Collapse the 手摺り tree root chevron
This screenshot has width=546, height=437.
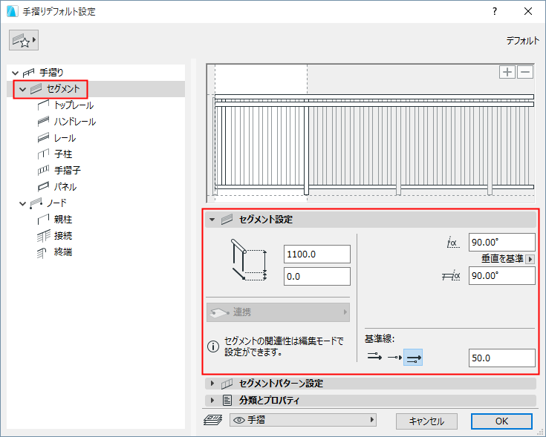click(x=15, y=73)
